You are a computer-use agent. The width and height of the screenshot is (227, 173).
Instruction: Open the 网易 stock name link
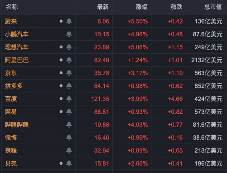(11, 112)
